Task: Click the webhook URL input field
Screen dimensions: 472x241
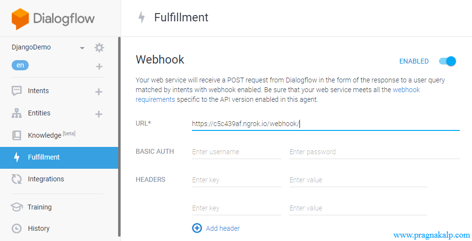Action: (325, 124)
